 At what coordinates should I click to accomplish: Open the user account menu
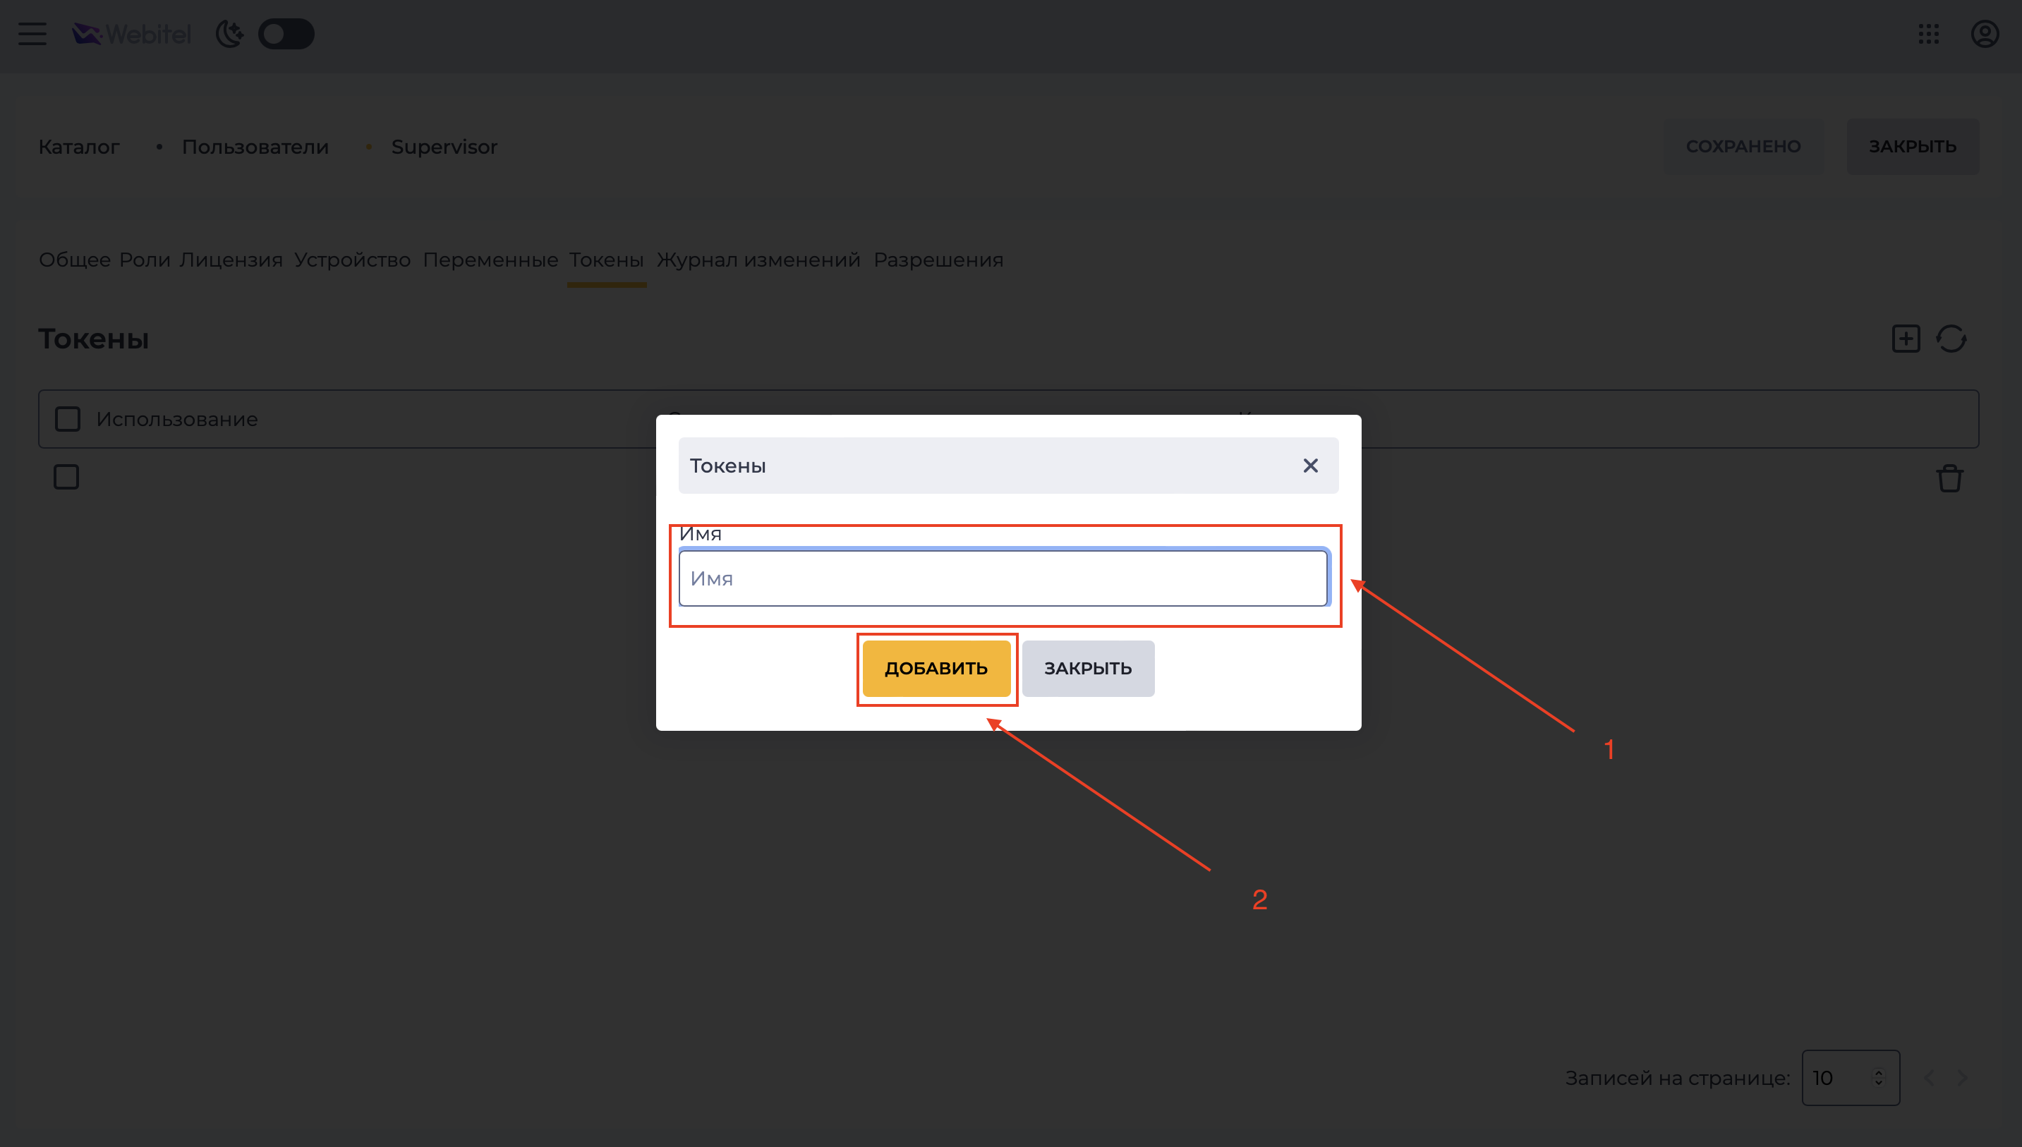(1985, 34)
